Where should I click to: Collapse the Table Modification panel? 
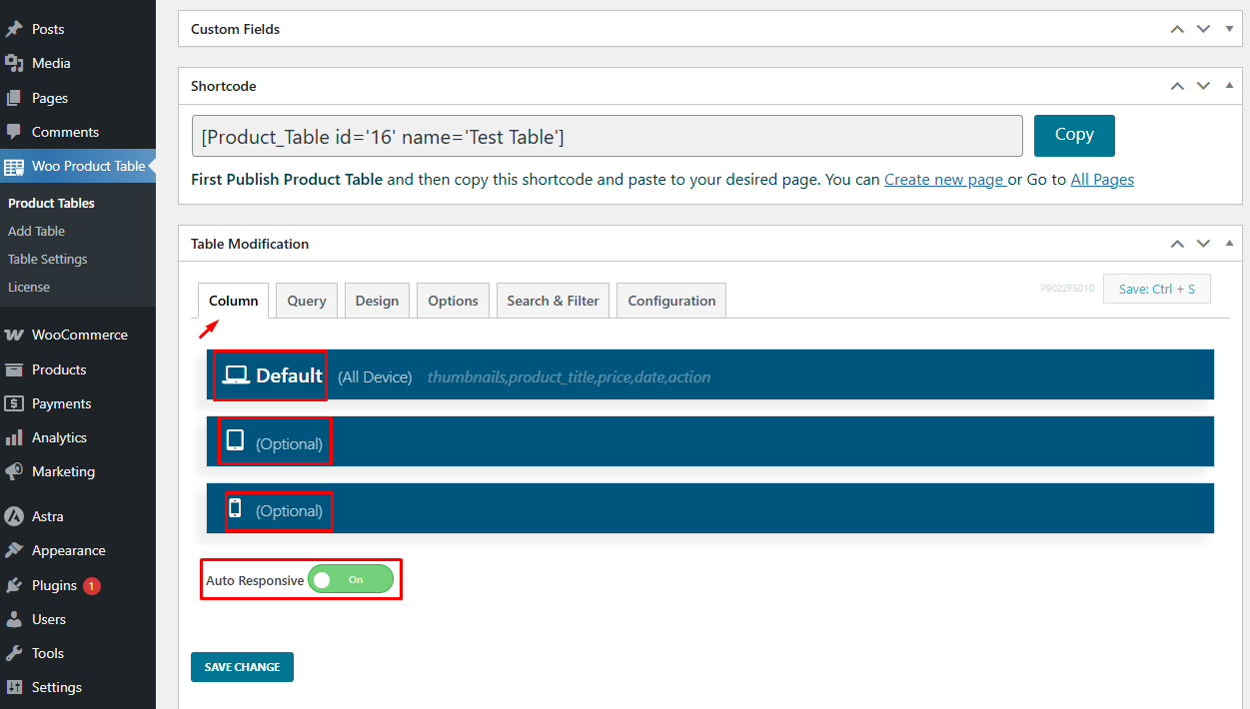(x=1229, y=244)
